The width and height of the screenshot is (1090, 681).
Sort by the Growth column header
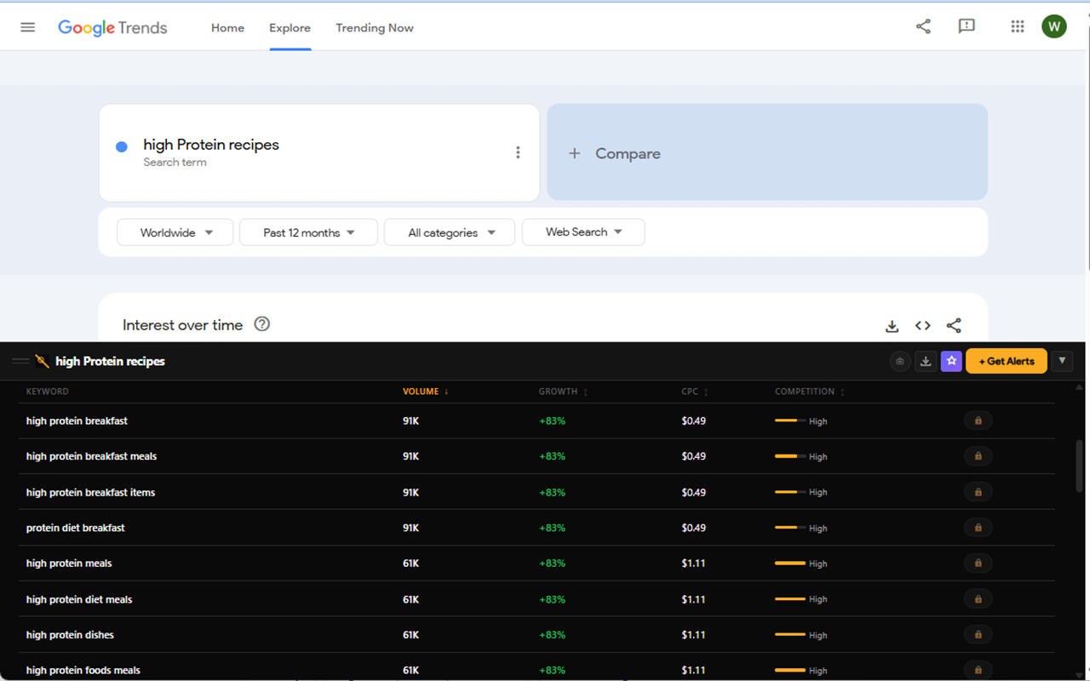563,392
